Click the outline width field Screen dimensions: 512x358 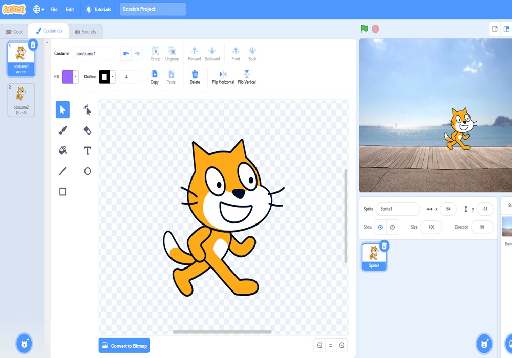(130, 77)
